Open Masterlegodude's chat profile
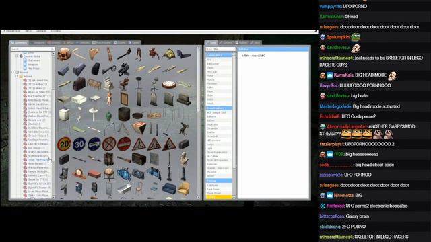This screenshot has width=431, height=242. (335, 106)
